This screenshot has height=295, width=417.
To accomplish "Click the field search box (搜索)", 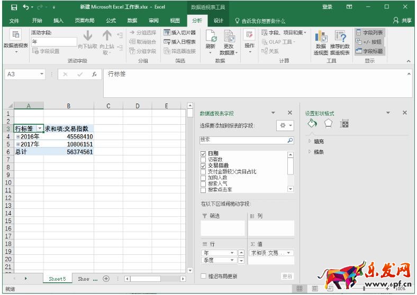I will coord(243,141).
